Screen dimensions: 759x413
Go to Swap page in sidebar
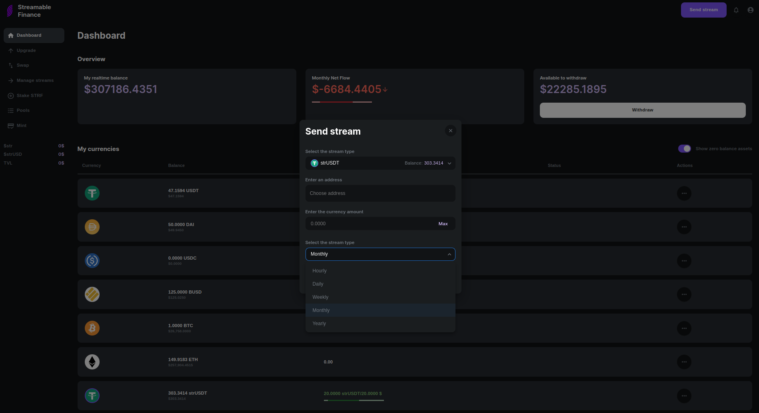pyautogui.click(x=23, y=65)
